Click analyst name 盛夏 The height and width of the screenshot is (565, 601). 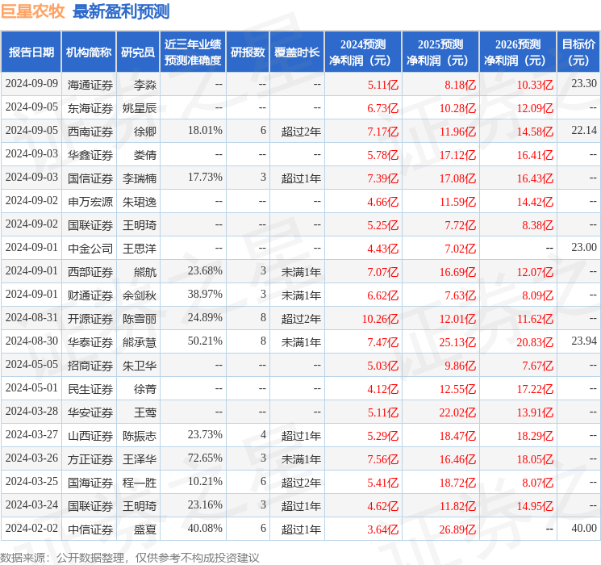coord(145,529)
